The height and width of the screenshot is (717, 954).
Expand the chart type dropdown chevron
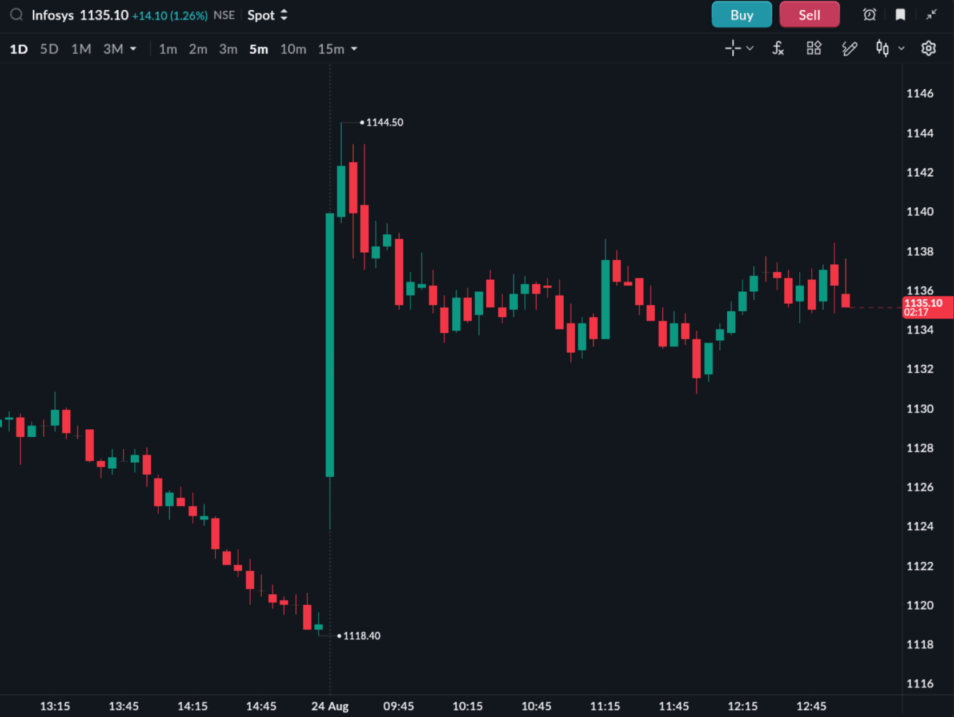pyautogui.click(x=901, y=49)
